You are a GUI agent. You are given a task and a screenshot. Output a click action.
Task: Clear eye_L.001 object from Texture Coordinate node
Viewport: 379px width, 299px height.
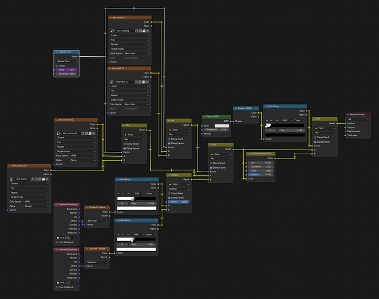(x=75, y=283)
